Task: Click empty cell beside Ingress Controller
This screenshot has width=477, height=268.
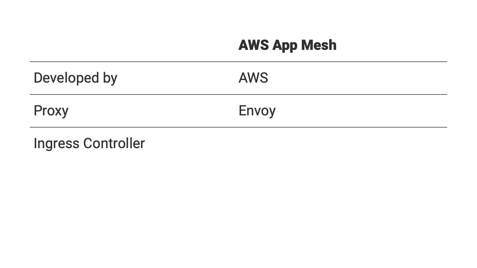Action: 335,143
